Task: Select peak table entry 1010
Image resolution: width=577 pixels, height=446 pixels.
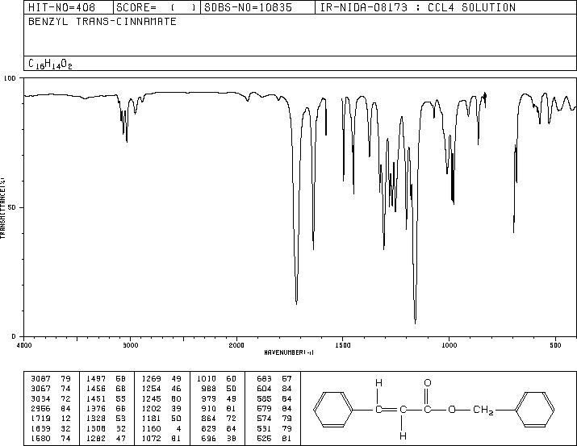Action: pos(207,379)
